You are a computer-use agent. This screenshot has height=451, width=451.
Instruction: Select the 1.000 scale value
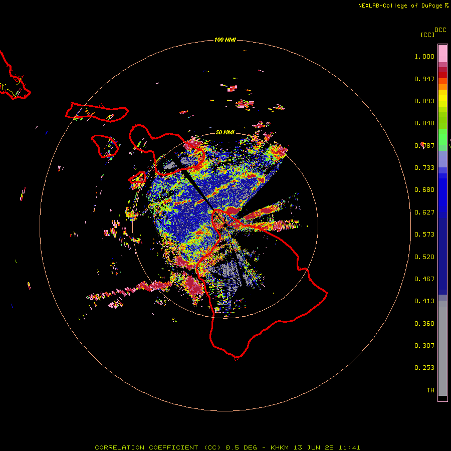tap(424, 56)
